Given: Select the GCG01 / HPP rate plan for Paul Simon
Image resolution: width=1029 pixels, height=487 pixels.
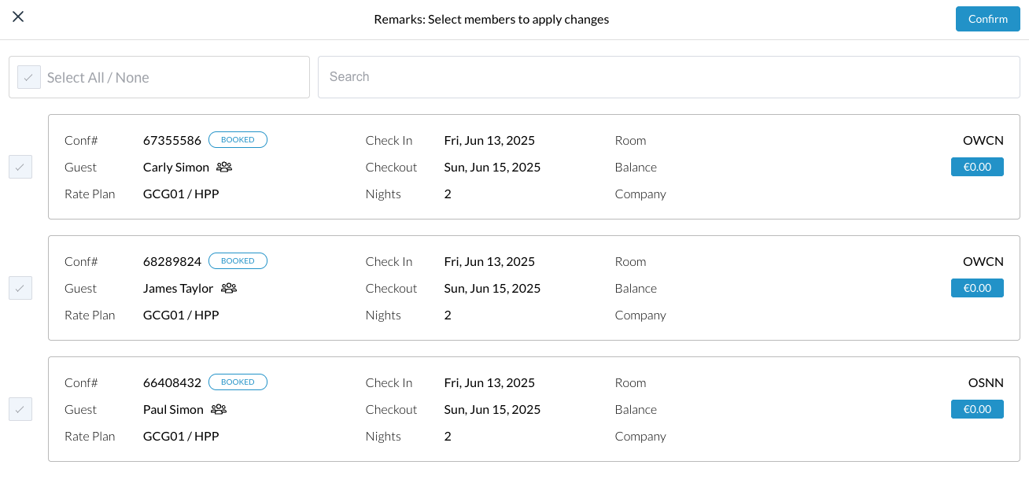Looking at the screenshot, I should (181, 436).
